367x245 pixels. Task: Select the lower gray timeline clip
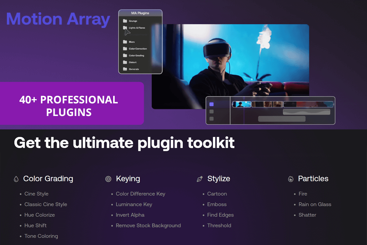click(x=282, y=119)
